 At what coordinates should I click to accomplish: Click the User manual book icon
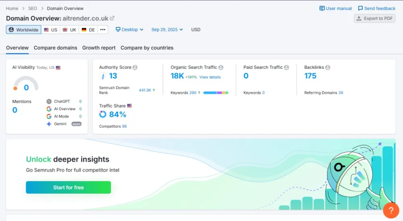point(322,8)
